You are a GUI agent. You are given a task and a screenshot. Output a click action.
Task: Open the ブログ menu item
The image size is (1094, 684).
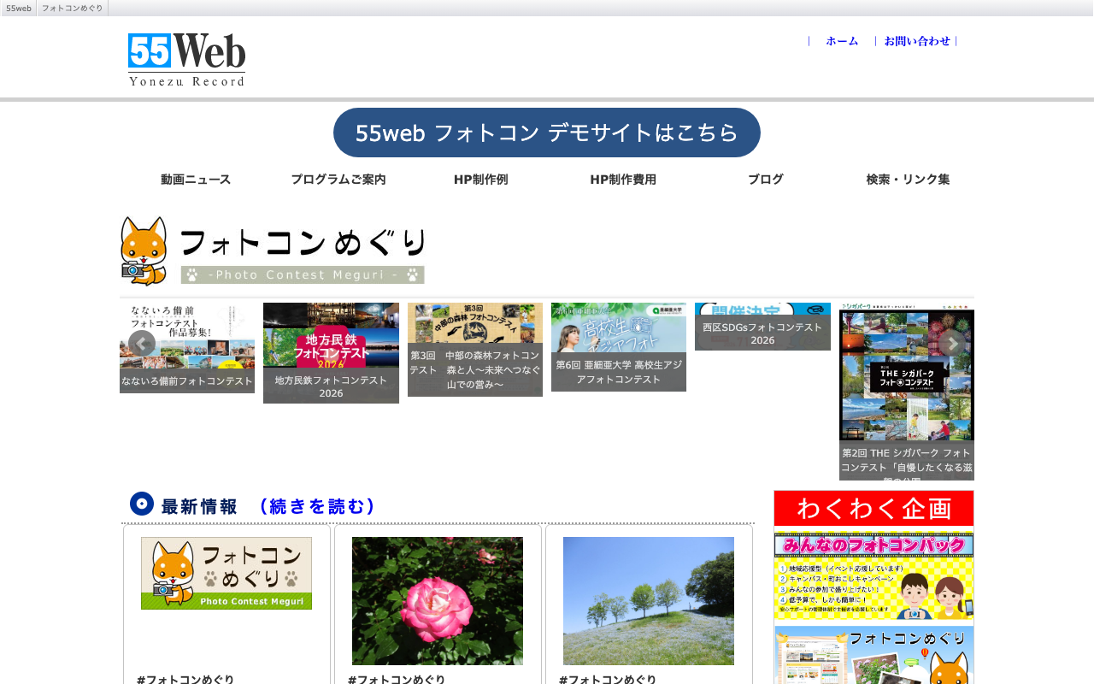[x=766, y=180]
